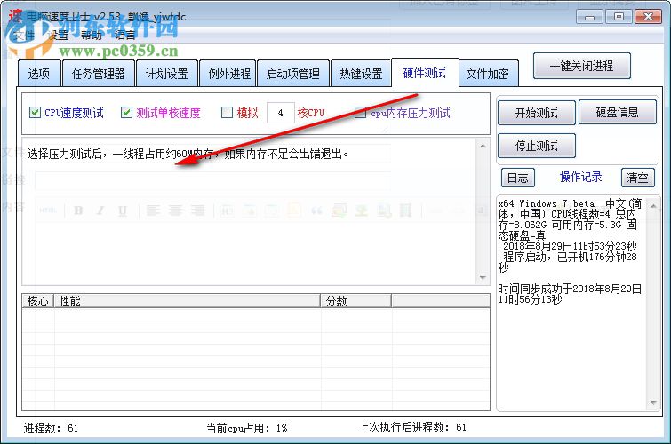Open the 设置 menu
This screenshot has height=444, width=671.
click(59, 35)
